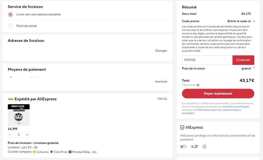Click the promo code input field
This screenshot has height=160, width=263.
207,60
